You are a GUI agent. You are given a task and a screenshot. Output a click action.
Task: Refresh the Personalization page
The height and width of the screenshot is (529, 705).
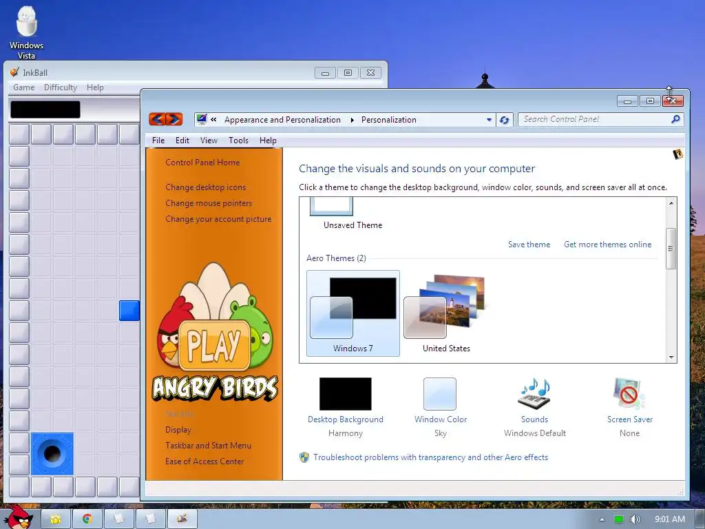(x=505, y=120)
